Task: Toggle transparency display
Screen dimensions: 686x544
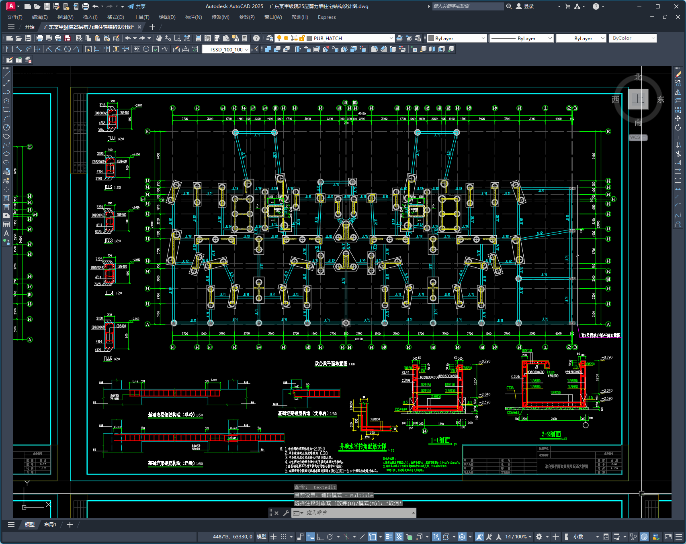Action: click(399, 537)
